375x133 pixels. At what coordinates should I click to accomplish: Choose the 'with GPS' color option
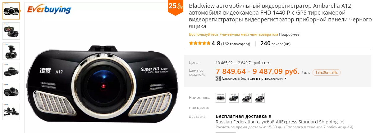click(234, 98)
